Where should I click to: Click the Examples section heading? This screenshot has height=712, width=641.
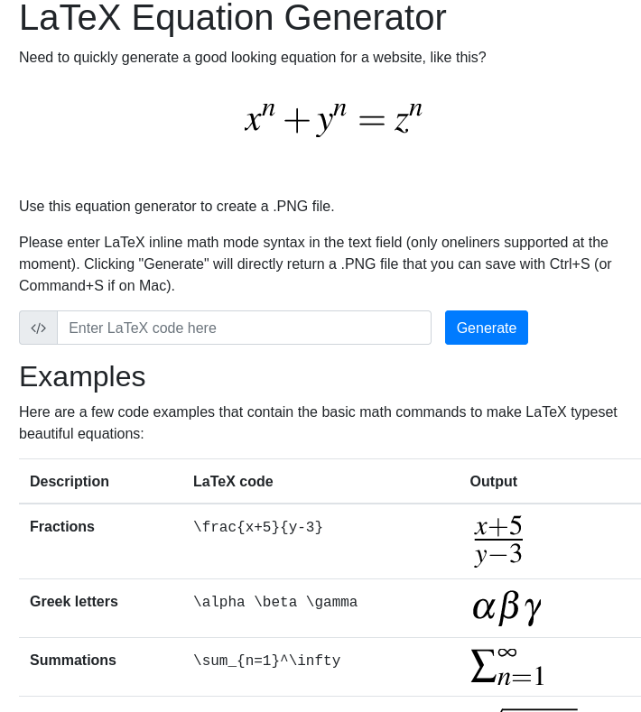coord(82,376)
